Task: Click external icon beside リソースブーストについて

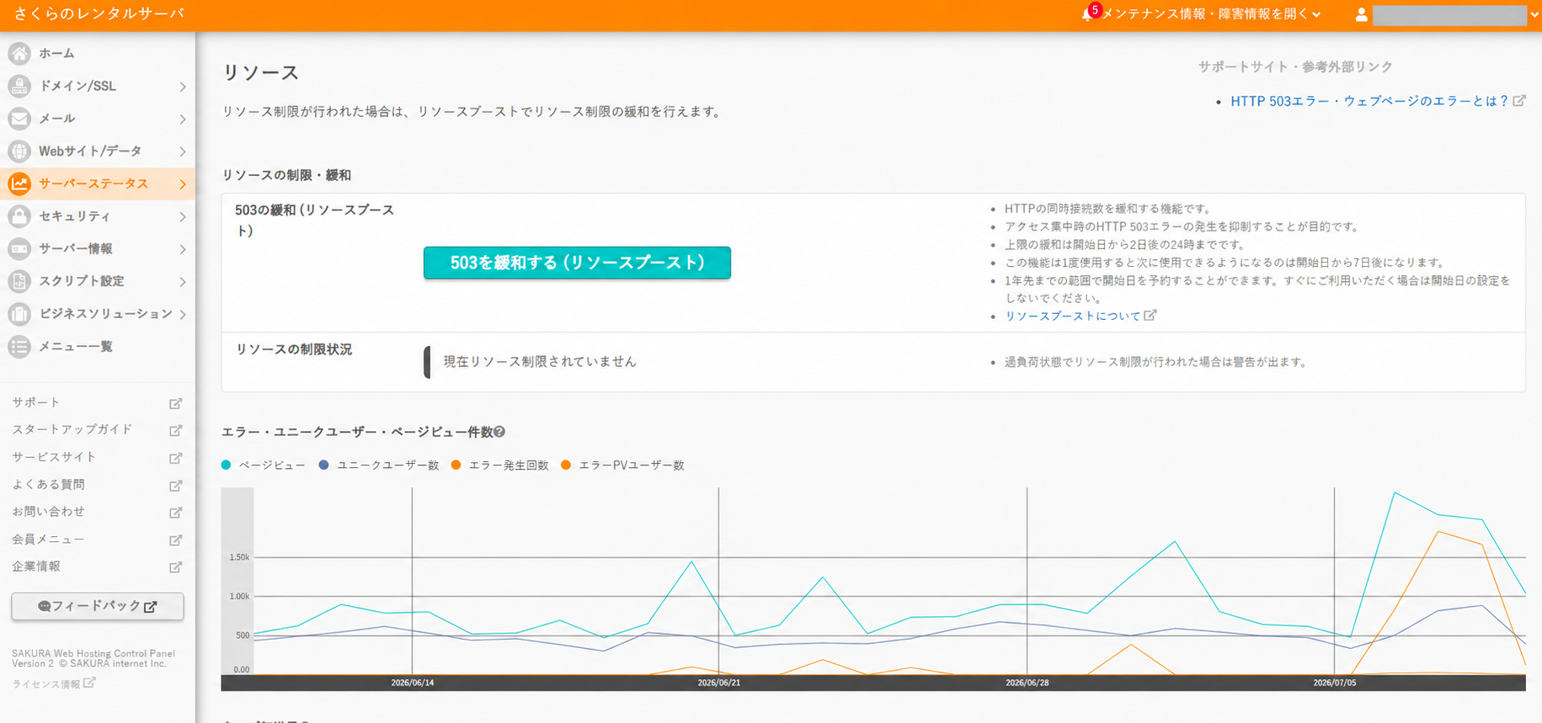Action: click(1150, 315)
